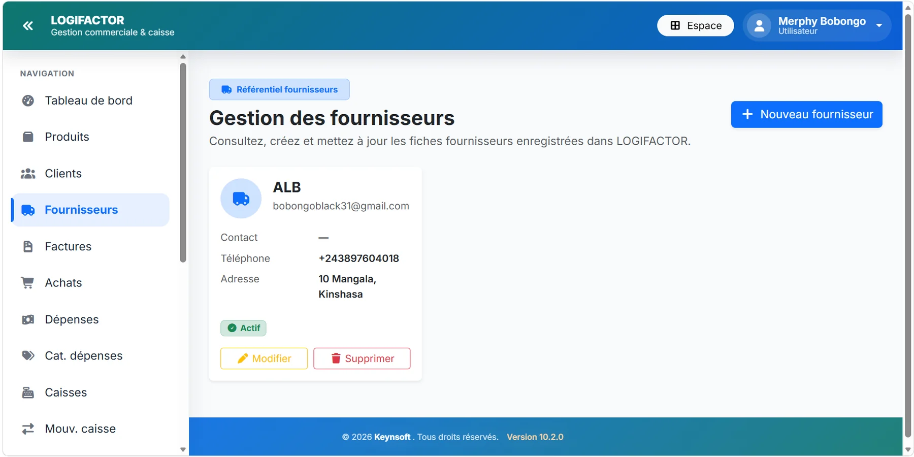Click Version 10.2.0 in footer
Viewport: 914px width, 457px height.
coord(535,437)
